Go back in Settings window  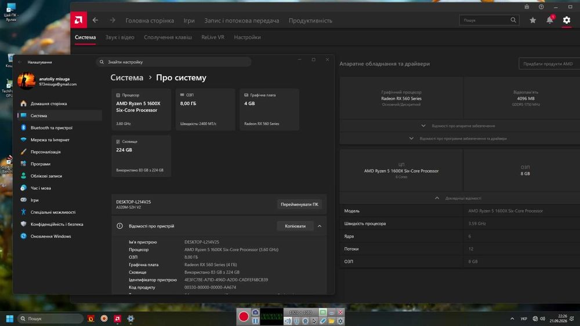click(20, 62)
